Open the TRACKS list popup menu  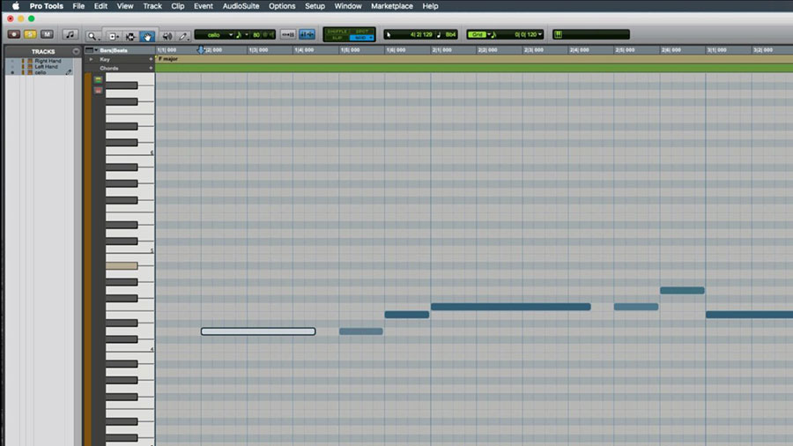tap(76, 52)
